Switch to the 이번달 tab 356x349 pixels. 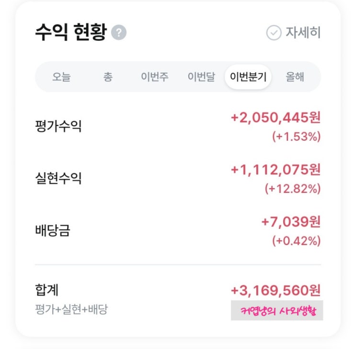[x=201, y=77]
